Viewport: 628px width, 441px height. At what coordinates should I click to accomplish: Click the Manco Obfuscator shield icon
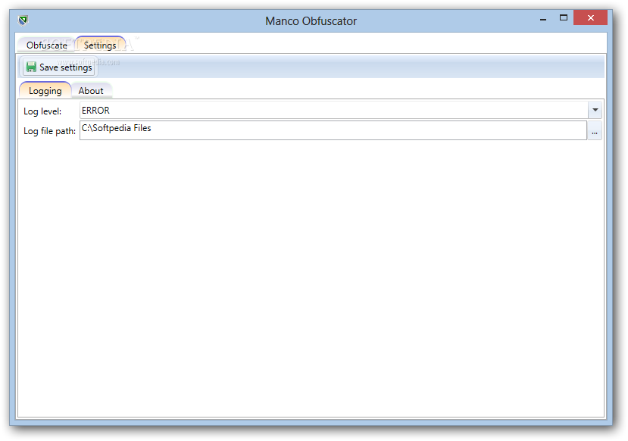click(23, 20)
